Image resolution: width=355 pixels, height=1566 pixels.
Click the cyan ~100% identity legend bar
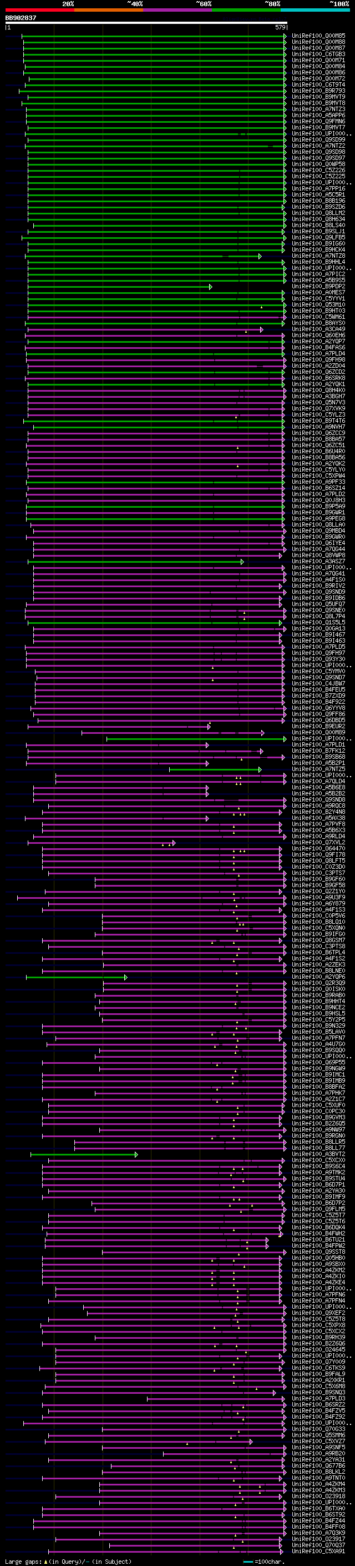click(315, 10)
